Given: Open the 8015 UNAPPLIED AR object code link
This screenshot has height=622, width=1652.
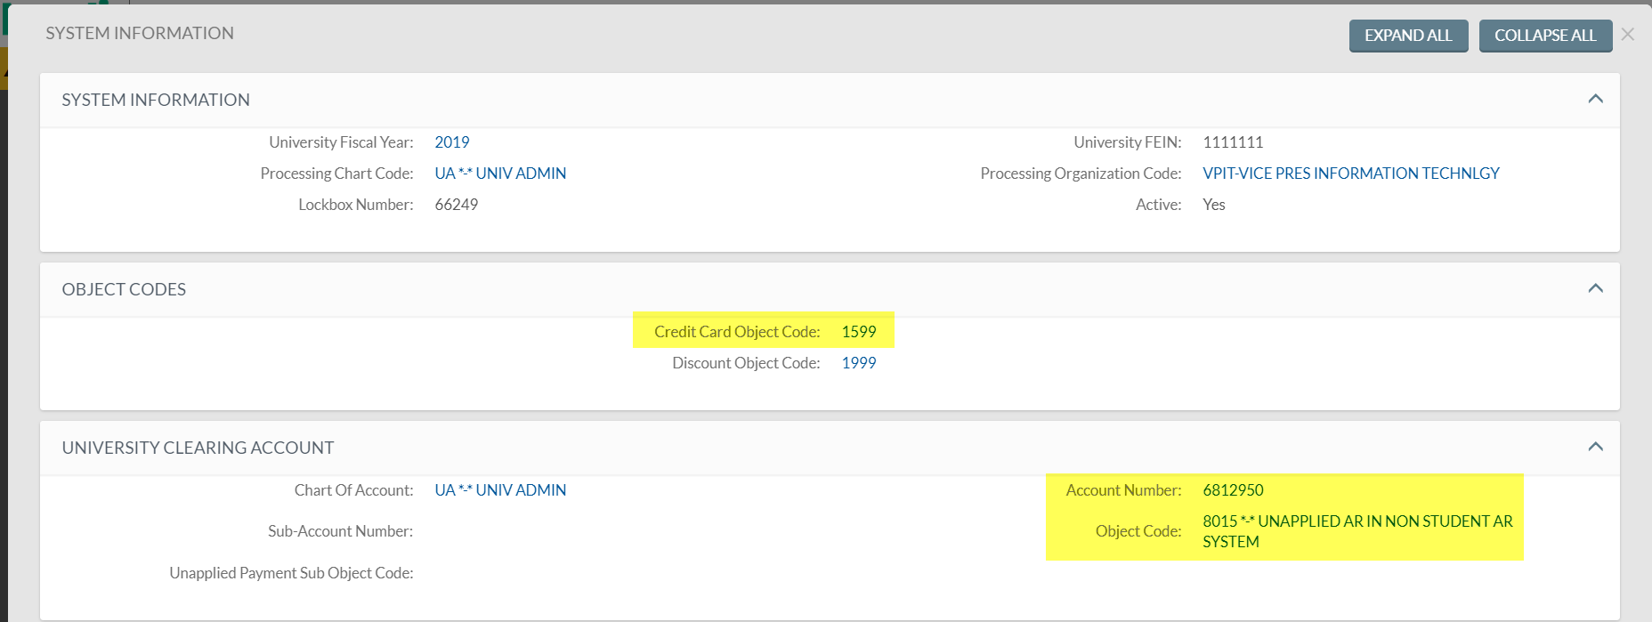Looking at the screenshot, I should pos(1356,522).
